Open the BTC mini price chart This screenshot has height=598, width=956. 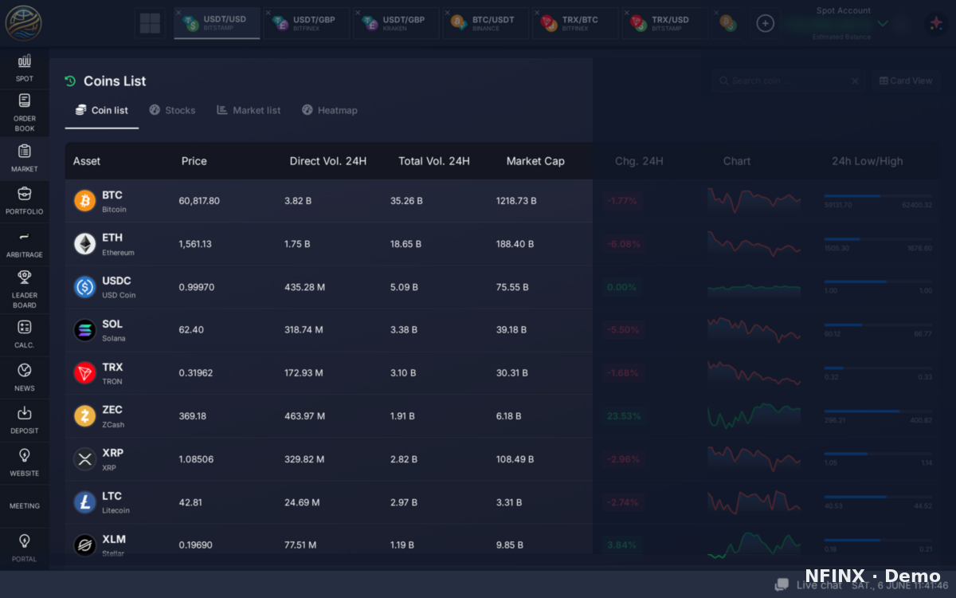coord(754,201)
